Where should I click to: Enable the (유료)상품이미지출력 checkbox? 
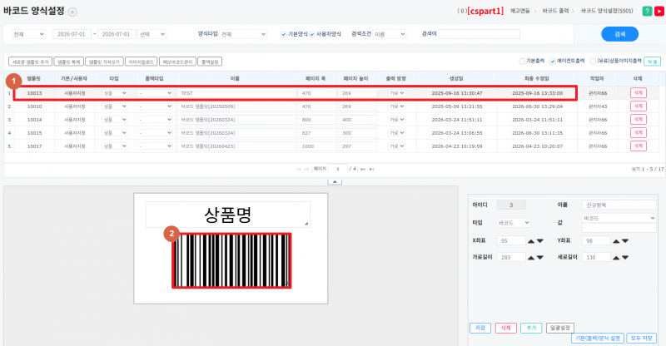click(593, 62)
